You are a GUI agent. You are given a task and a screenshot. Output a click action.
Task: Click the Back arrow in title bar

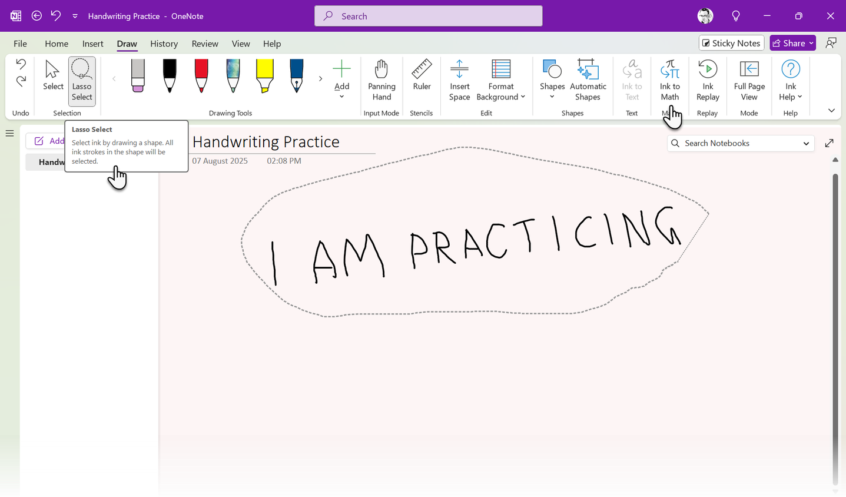click(37, 16)
